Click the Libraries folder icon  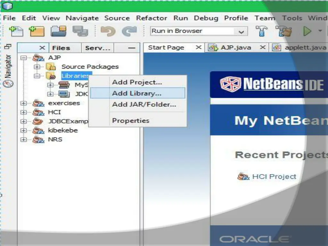point(51,76)
